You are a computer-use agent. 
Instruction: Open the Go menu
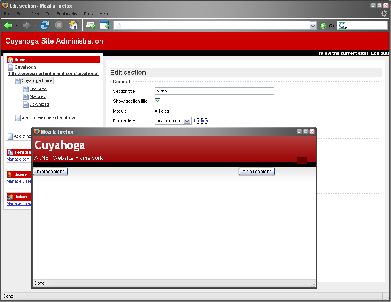click(48, 14)
